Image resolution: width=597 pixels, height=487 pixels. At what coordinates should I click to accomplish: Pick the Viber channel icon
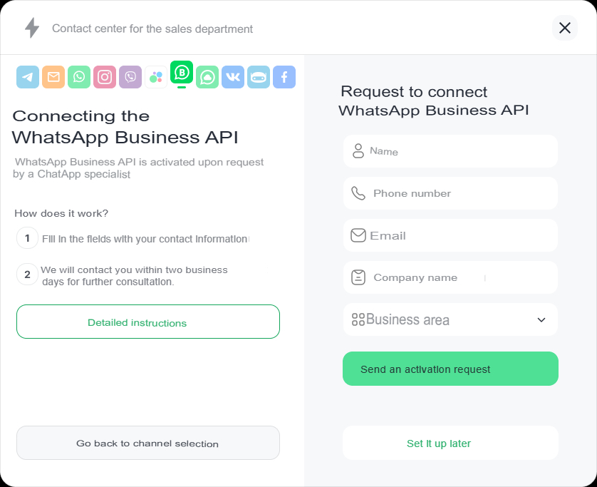click(130, 77)
